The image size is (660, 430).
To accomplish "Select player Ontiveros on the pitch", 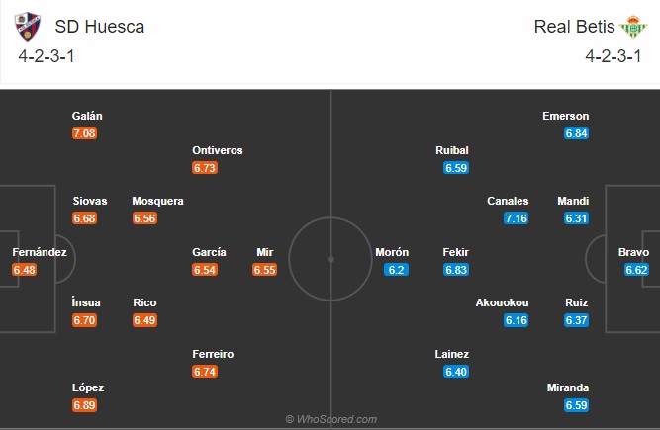I will click(217, 150).
